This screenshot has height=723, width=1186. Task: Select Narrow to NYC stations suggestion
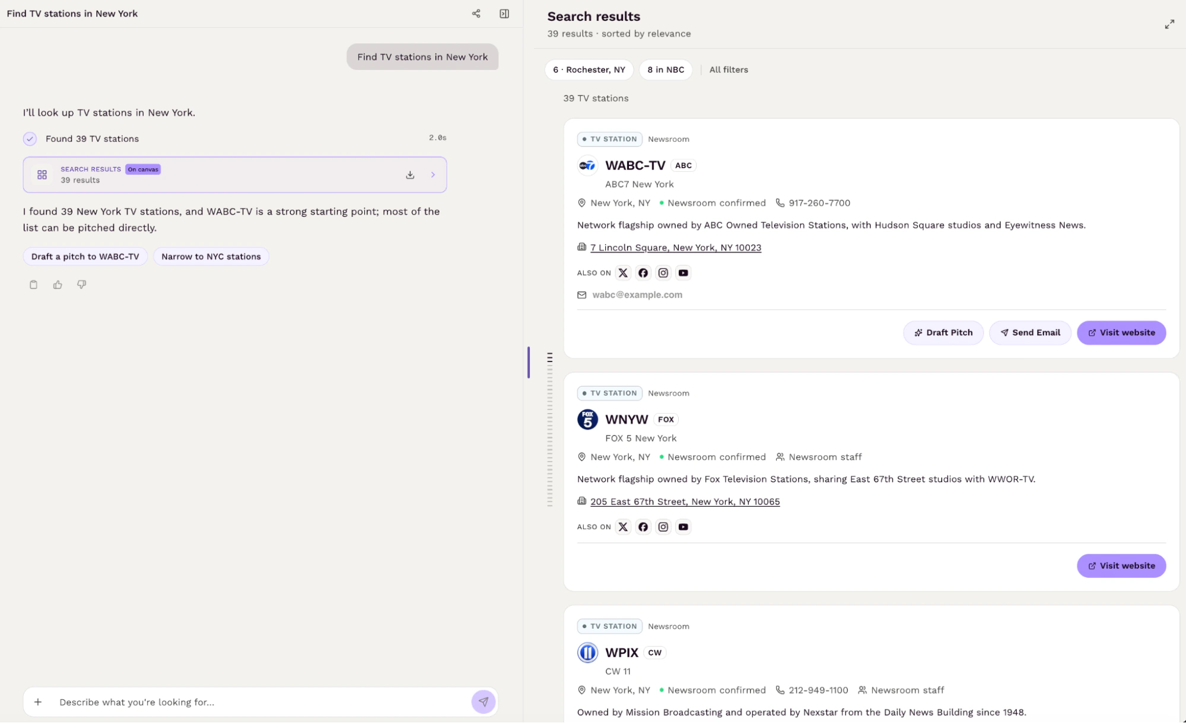[211, 257]
